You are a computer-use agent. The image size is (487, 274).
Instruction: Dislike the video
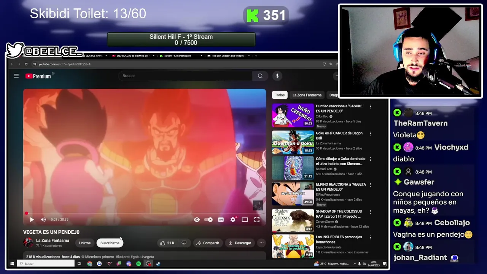184,243
